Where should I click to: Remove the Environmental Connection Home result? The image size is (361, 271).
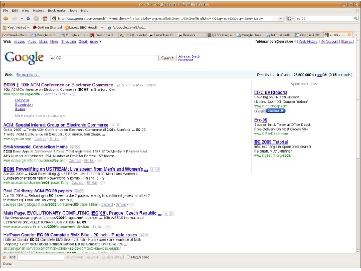click(x=78, y=147)
